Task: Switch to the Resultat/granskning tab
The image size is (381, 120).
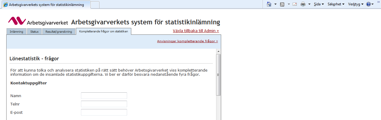Action: coord(59,31)
